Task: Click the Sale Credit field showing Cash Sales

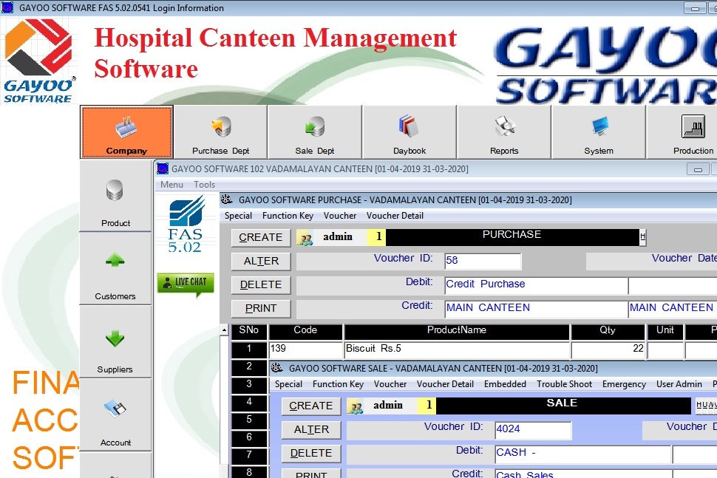Action: pyautogui.click(x=583, y=474)
